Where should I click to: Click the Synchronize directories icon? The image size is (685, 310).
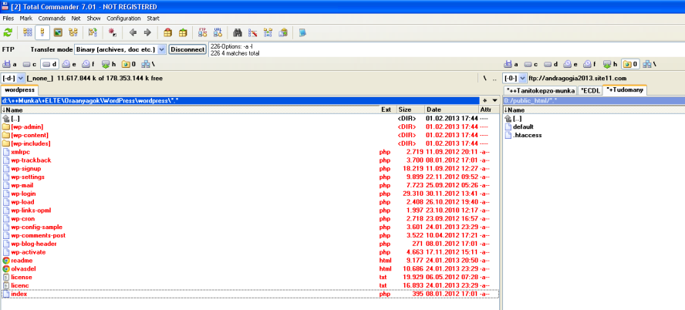[268, 32]
